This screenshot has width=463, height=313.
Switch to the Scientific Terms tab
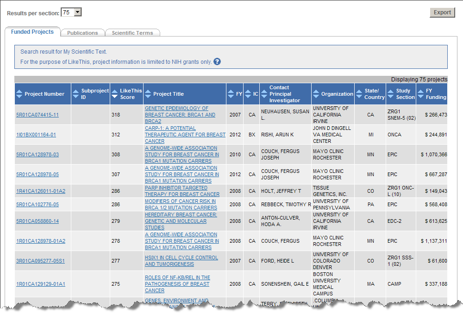point(132,33)
